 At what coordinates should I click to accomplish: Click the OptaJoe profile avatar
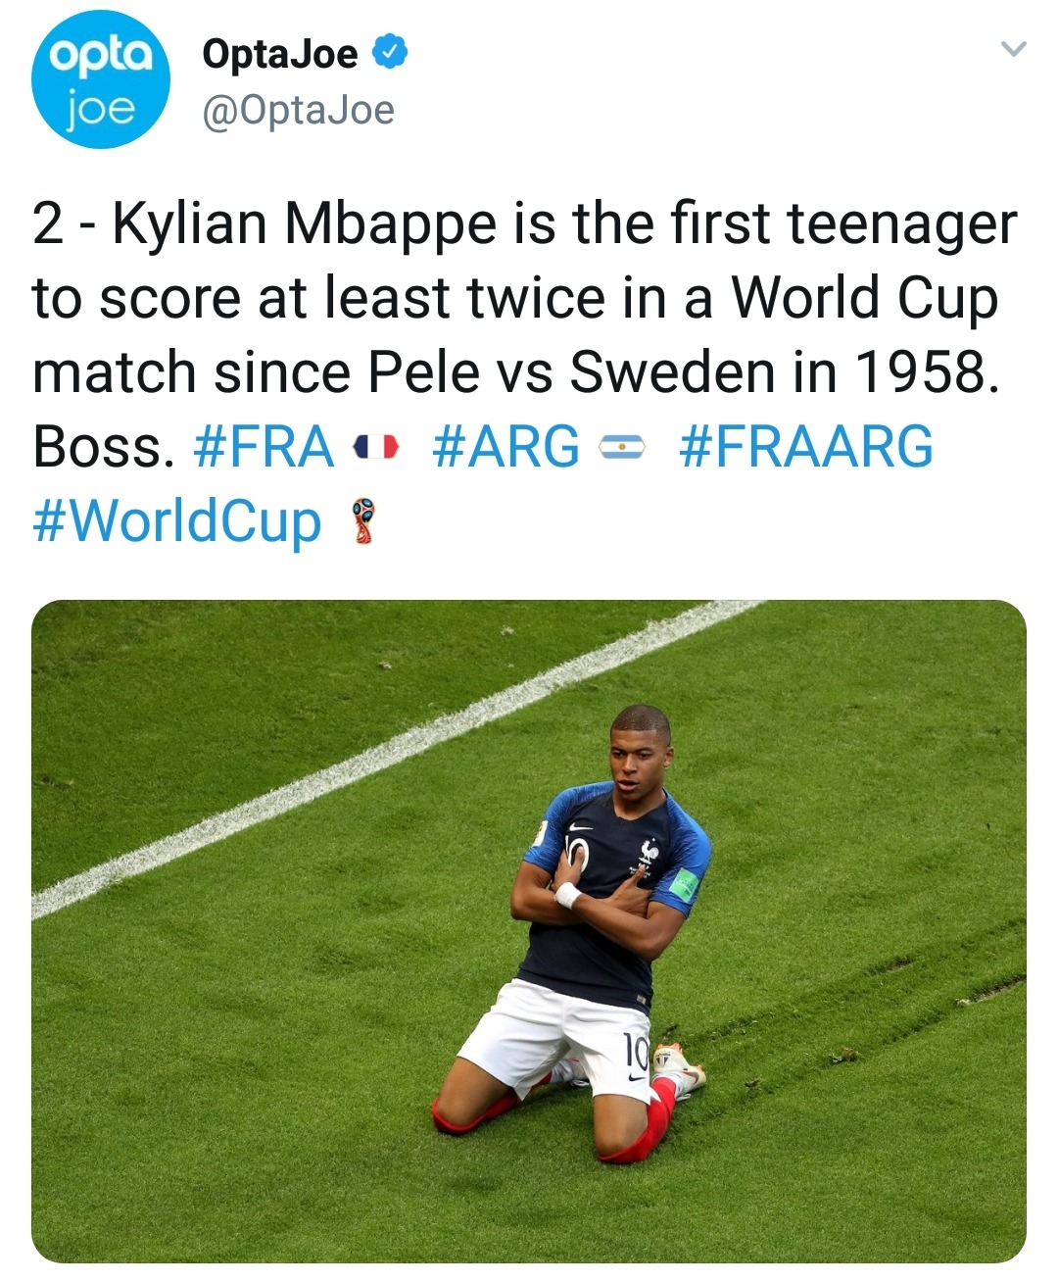click(x=101, y=79)
